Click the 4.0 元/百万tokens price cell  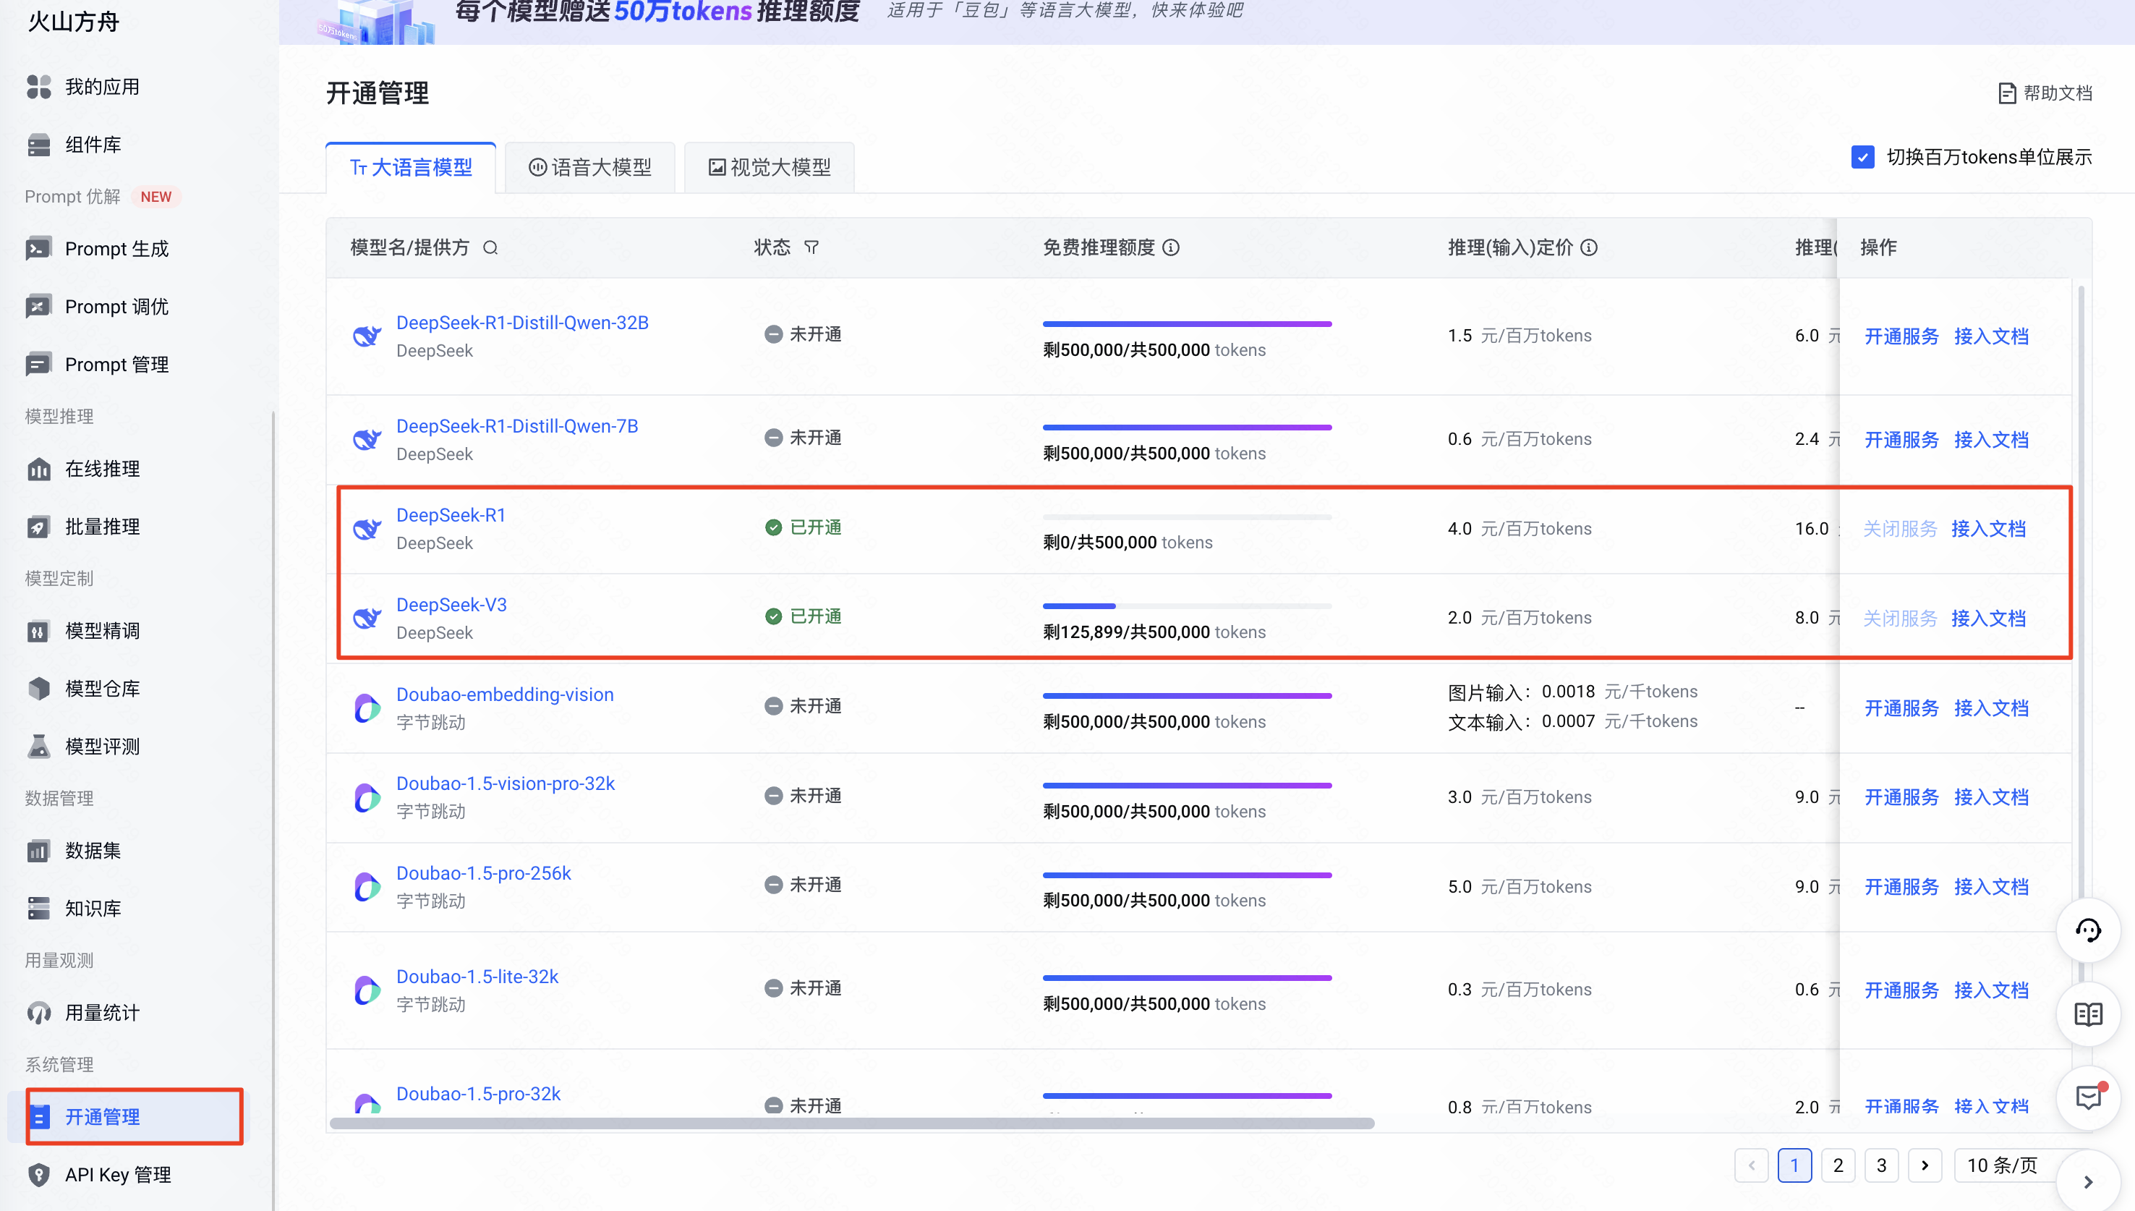1519,529
